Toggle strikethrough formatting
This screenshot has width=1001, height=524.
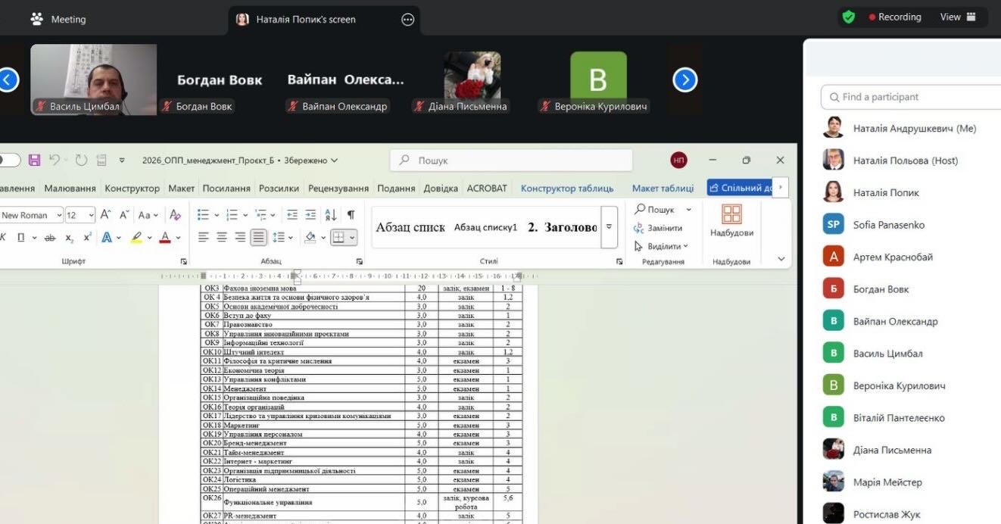(50, 238)
